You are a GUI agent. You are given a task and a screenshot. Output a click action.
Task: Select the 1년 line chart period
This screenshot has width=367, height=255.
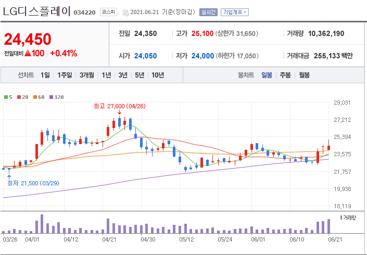(106, 75)
